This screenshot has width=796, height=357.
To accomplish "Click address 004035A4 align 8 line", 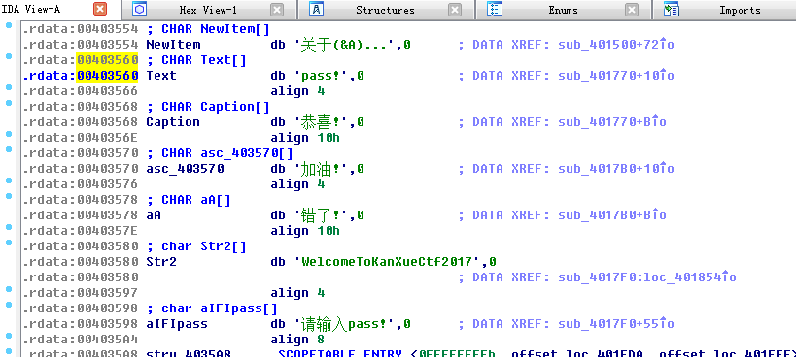I will pos(174,340).
